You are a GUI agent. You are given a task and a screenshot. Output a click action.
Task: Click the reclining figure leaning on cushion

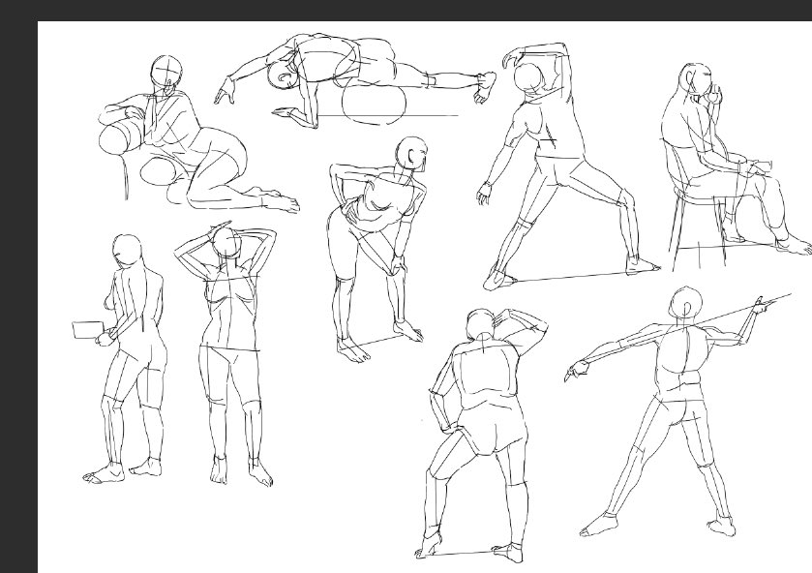click(x=199, y=135)
